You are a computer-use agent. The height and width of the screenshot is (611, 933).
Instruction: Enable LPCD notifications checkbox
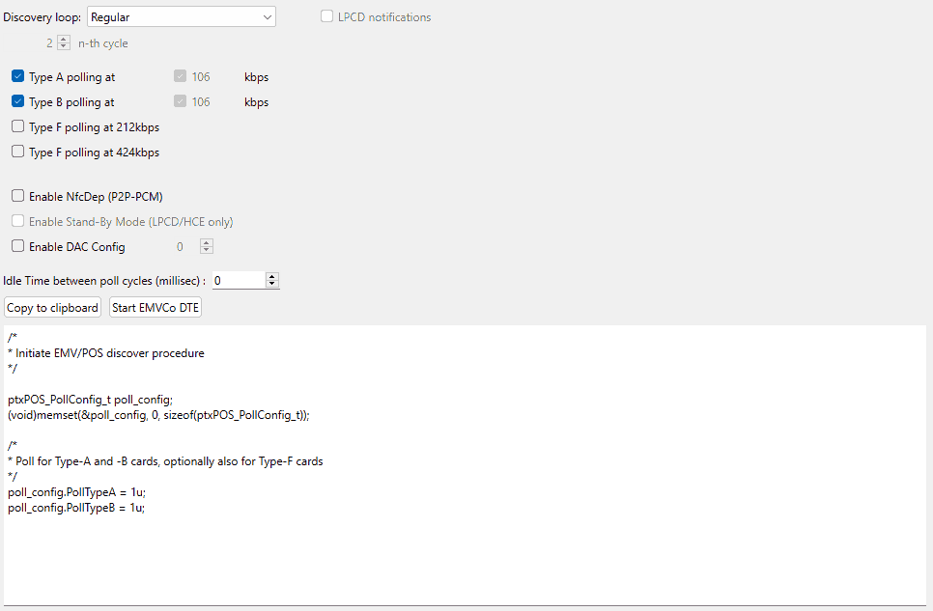pos(326,16)
